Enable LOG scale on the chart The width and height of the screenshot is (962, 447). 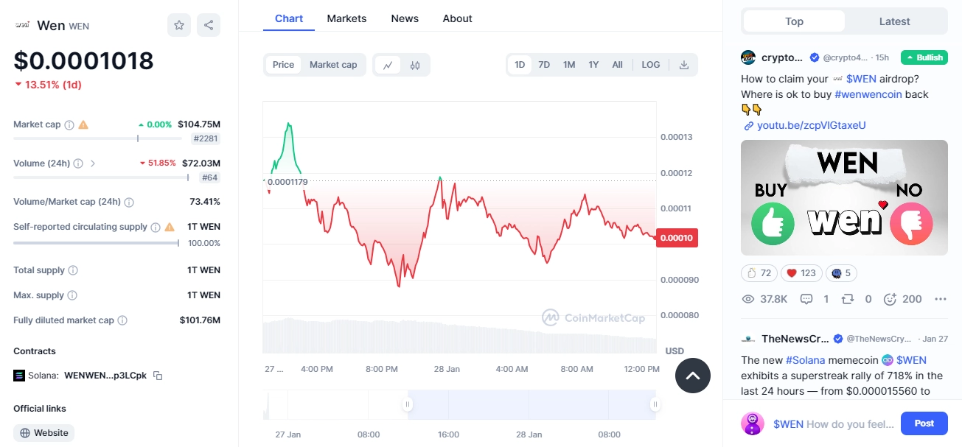pyautogui.click(x=650, y=65)
